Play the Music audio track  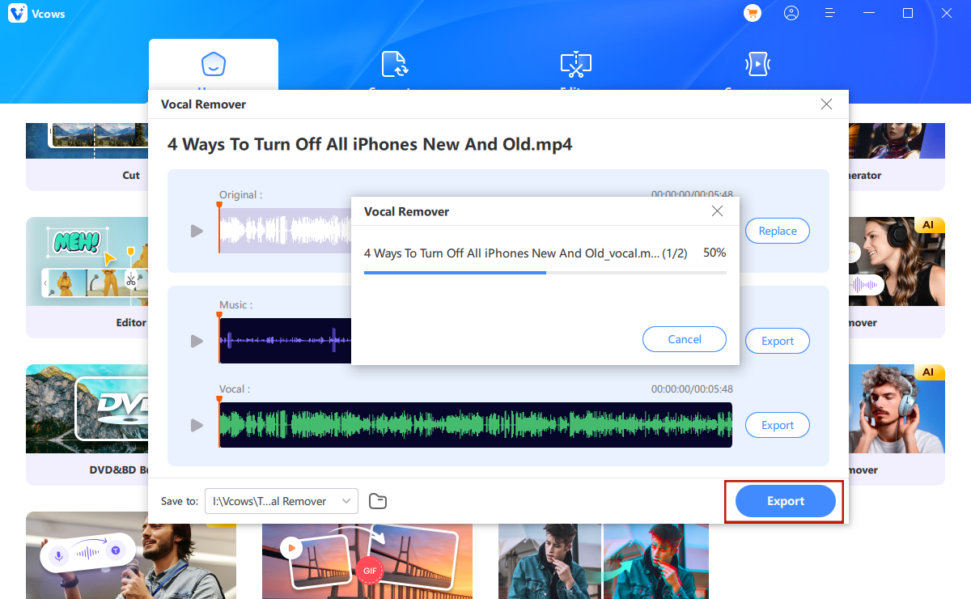[197, 342]
